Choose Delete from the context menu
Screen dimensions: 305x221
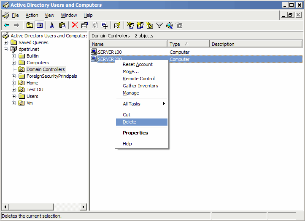pos(142,122)
